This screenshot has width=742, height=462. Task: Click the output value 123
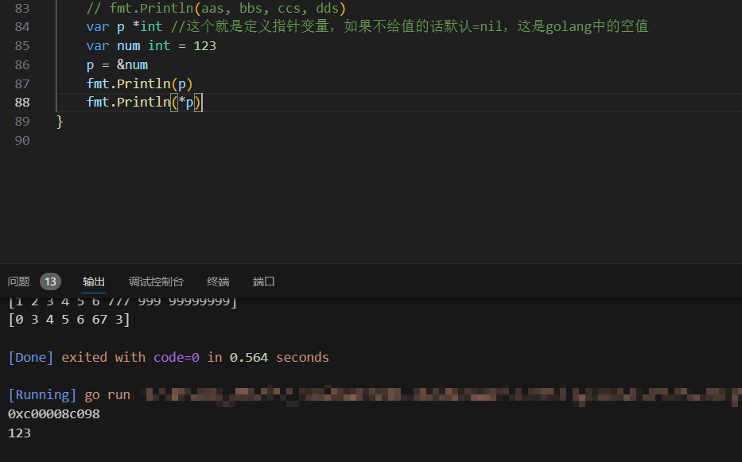(19, 433)
